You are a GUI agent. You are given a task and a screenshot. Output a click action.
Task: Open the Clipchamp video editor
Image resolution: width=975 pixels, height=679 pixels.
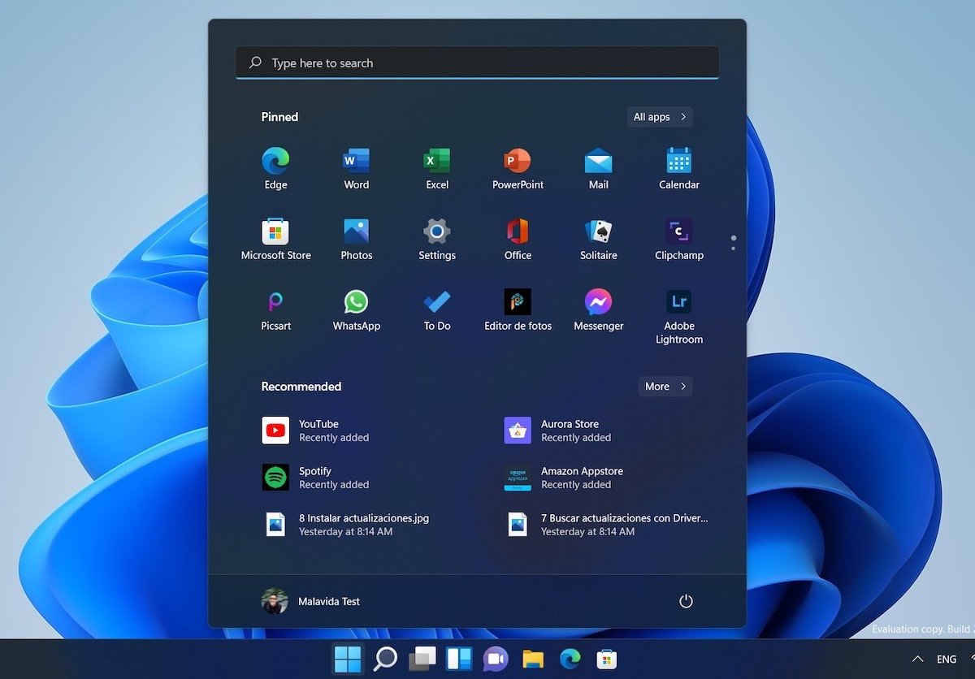[x=679, y=239]
